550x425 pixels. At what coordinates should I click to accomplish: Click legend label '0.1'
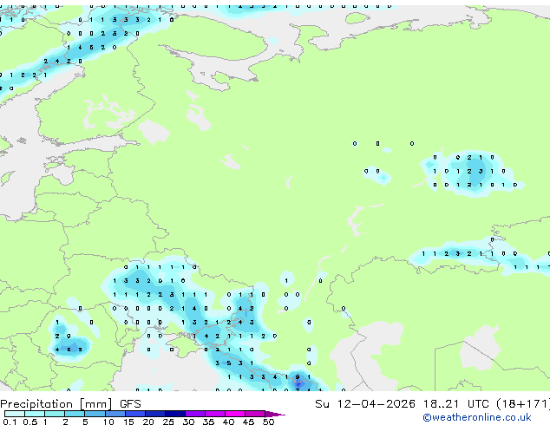click(10, 422)
